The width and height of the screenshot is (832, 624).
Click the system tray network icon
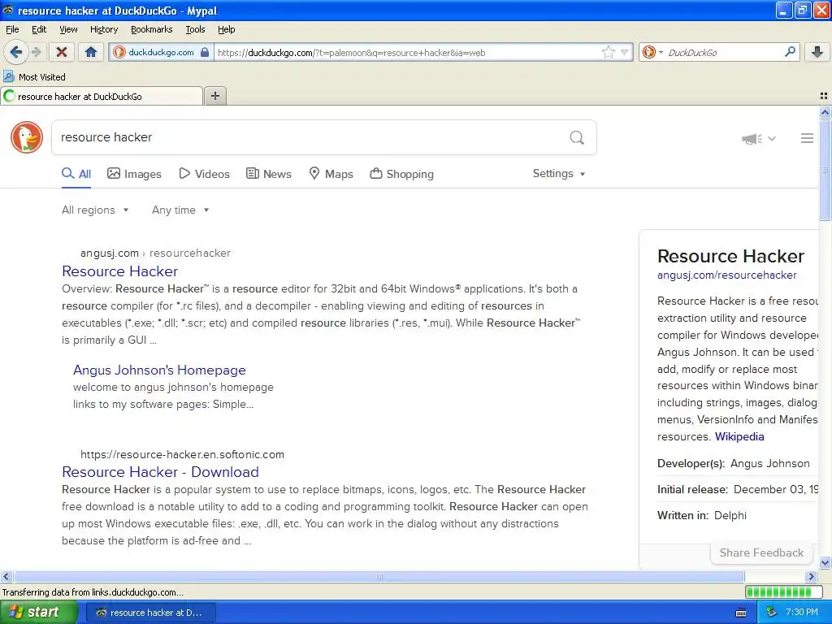771,613
